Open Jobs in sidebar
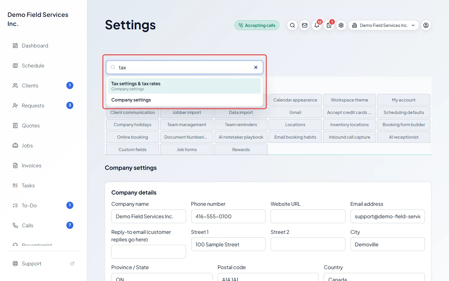This screenshot has width=449, height=281. (44, 145)
